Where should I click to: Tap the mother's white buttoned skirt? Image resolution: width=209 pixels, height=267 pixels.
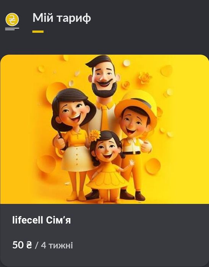click(76, 159)
